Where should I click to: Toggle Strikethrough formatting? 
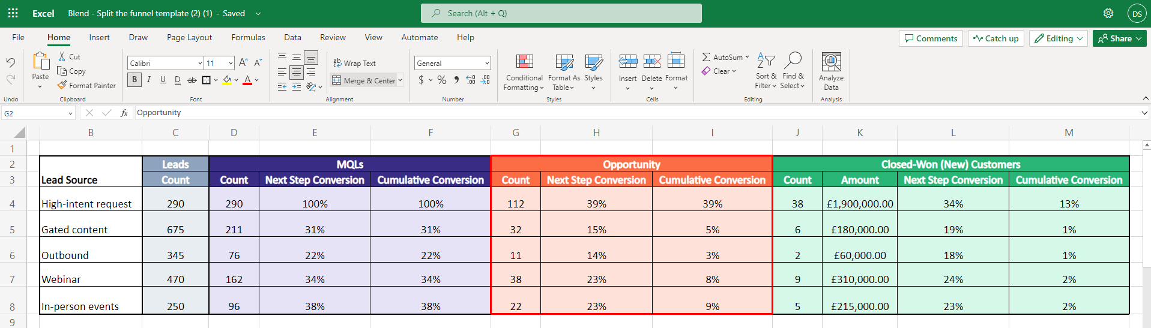(192, 80)
